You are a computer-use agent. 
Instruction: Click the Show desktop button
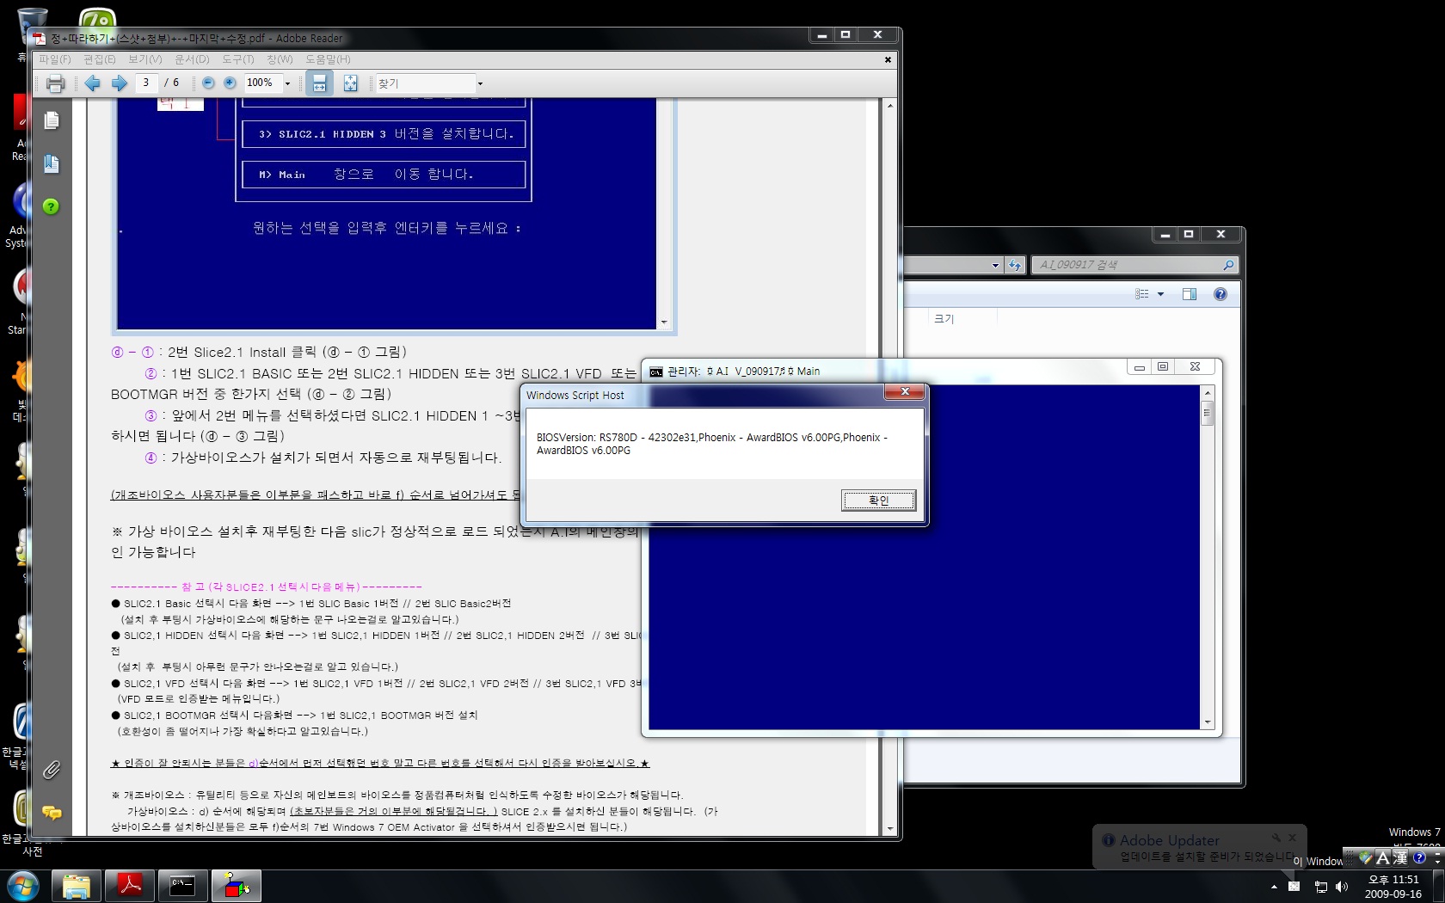pos(1438,887)
